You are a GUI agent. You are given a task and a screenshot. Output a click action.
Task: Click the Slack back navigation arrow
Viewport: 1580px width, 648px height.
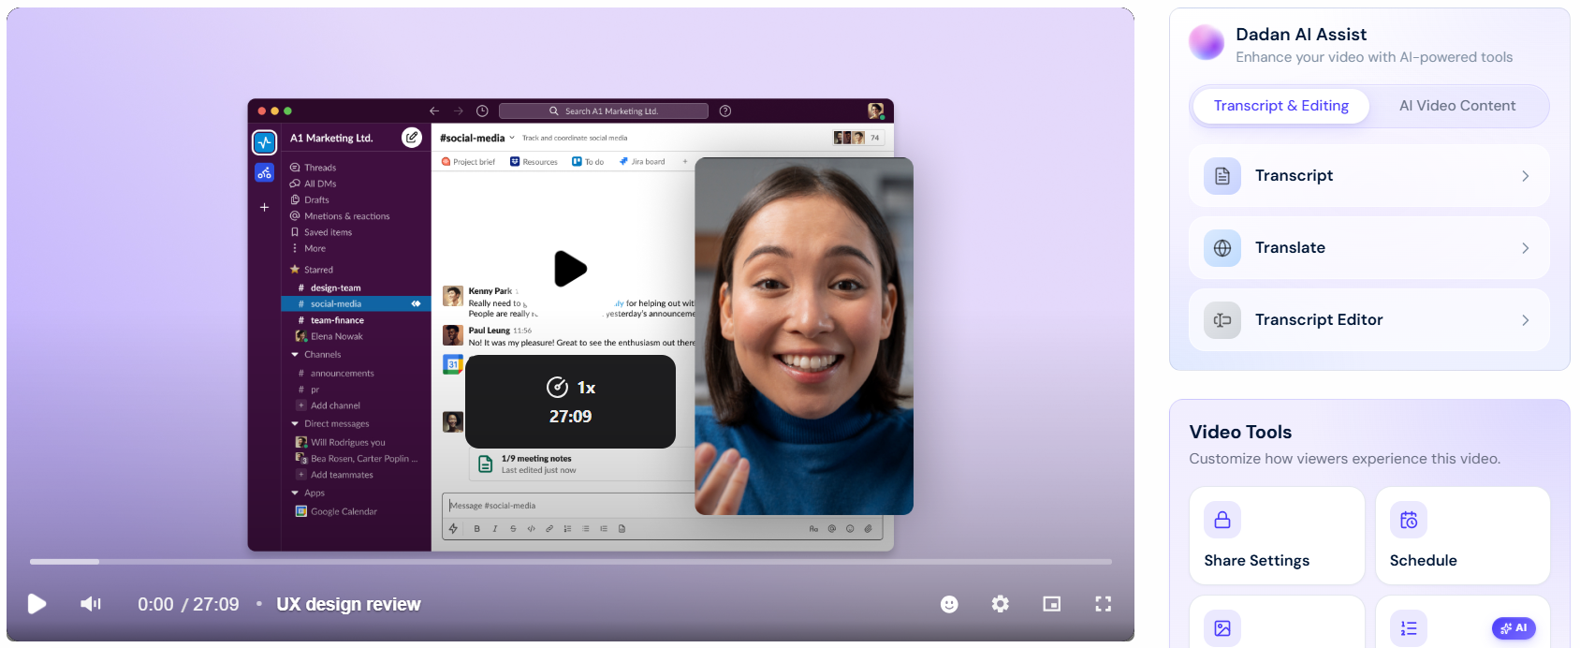[x=434, y=110]
